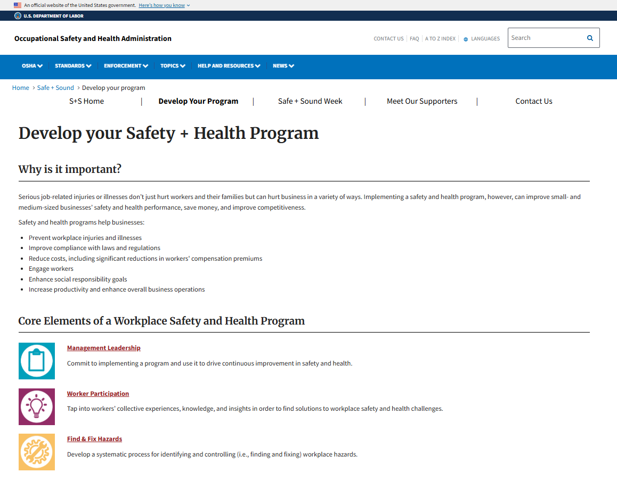This screenshot has width=617, height=481.
Task: Open the Find & Fix Hazards link
Action: (94, 438)
